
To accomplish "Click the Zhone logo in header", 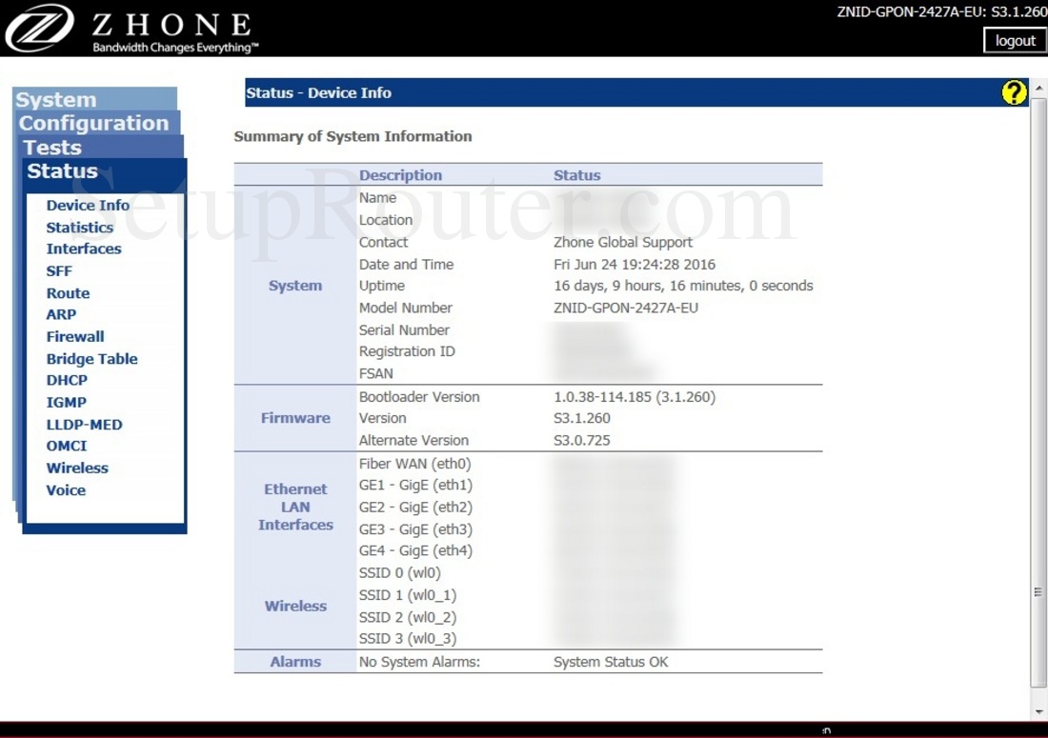I will 40,29.
